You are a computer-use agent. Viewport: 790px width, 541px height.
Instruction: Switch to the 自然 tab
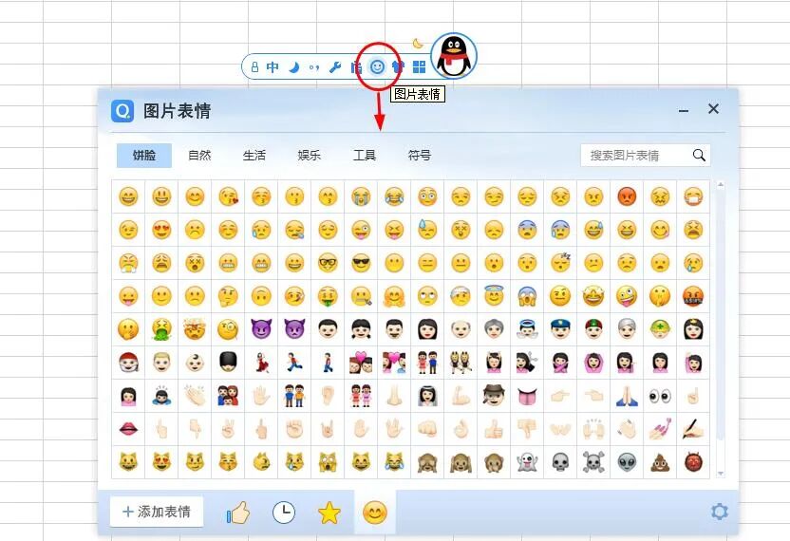pyautogui.click(x=199, y=155)
